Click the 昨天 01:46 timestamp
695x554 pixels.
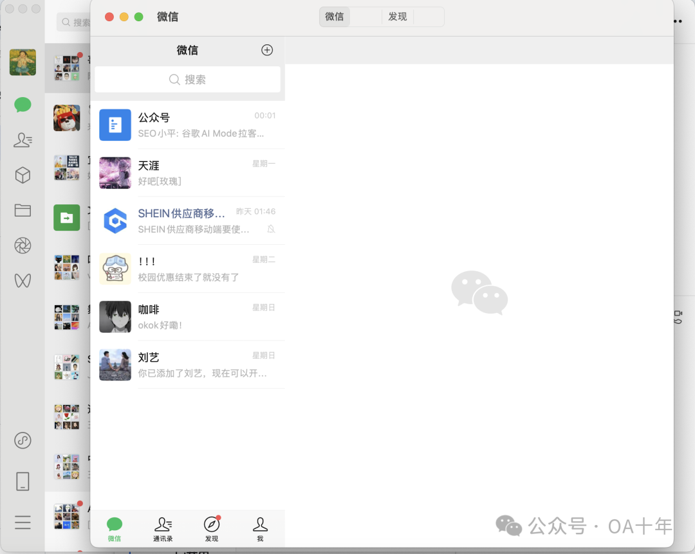click(255, 211)
